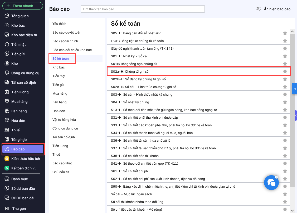Favorite the S05-H Bảng cân đối report

click(285, 33)
